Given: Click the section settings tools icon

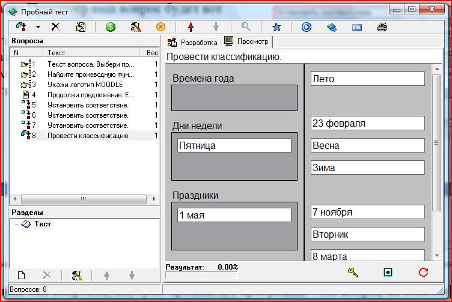Looking at the screenshot, I should point(77,275).
